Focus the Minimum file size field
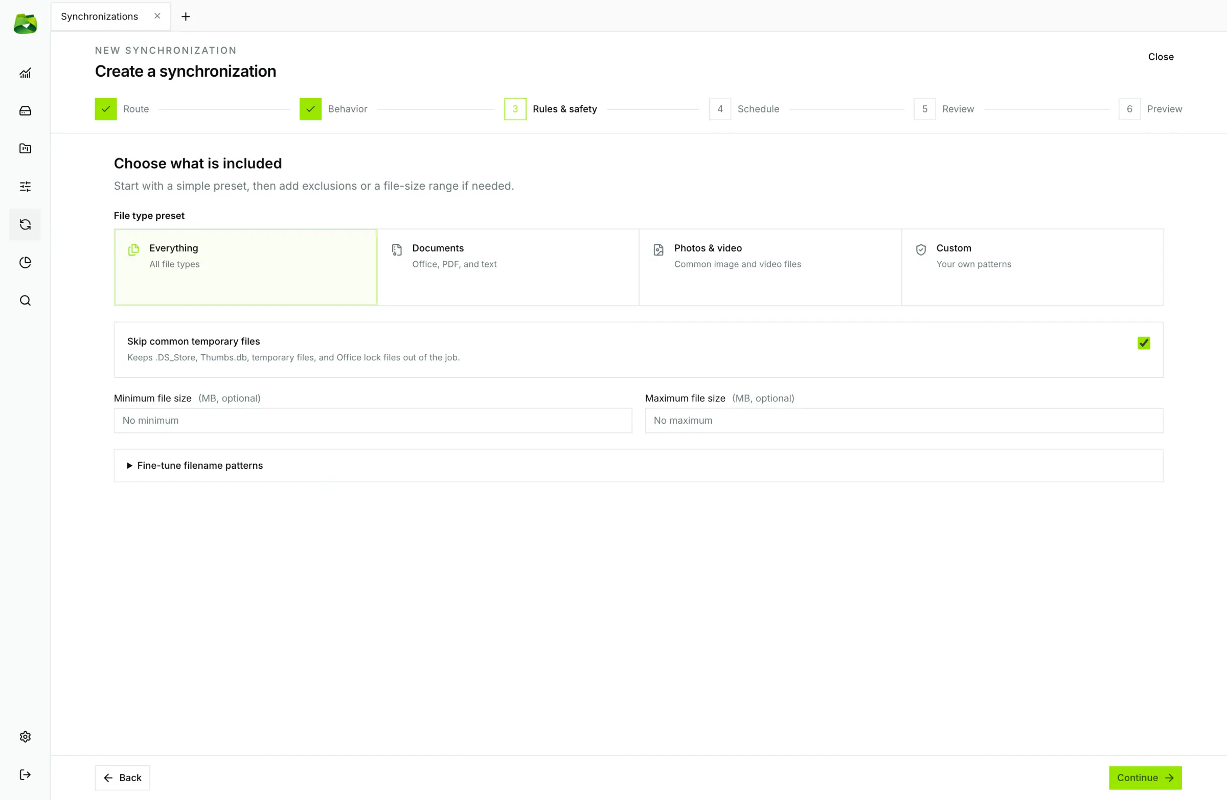Screen dimensions: 1227x800 click(x=373, y=420)
